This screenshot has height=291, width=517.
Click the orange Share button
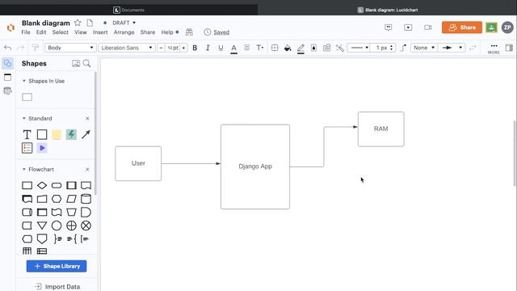tap(462, 27)
